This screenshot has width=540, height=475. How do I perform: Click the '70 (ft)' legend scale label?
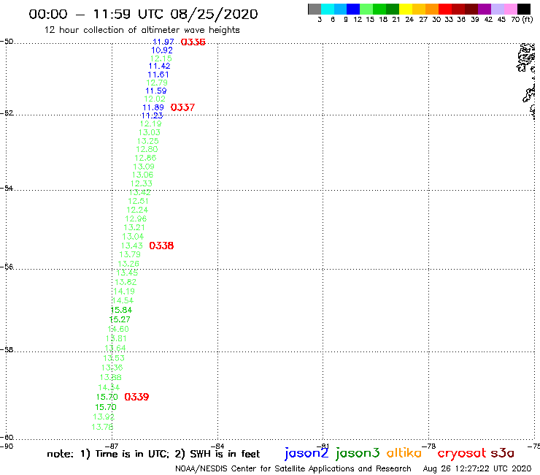coord(522,19)
